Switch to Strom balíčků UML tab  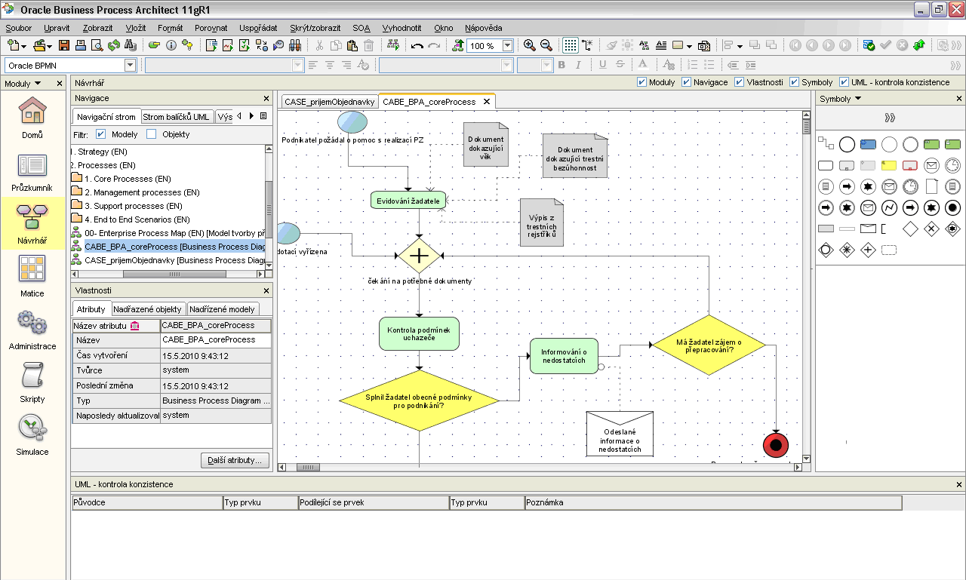(176, 117)
